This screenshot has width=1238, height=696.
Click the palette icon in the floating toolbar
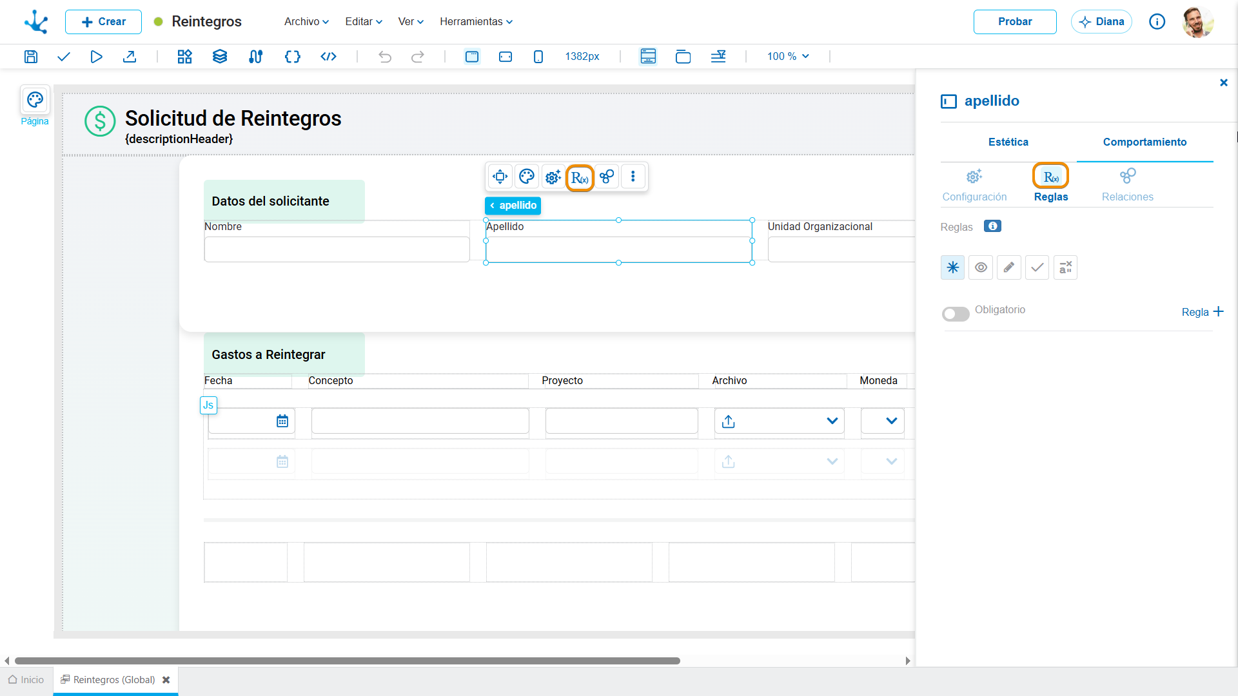click(527, 177)
